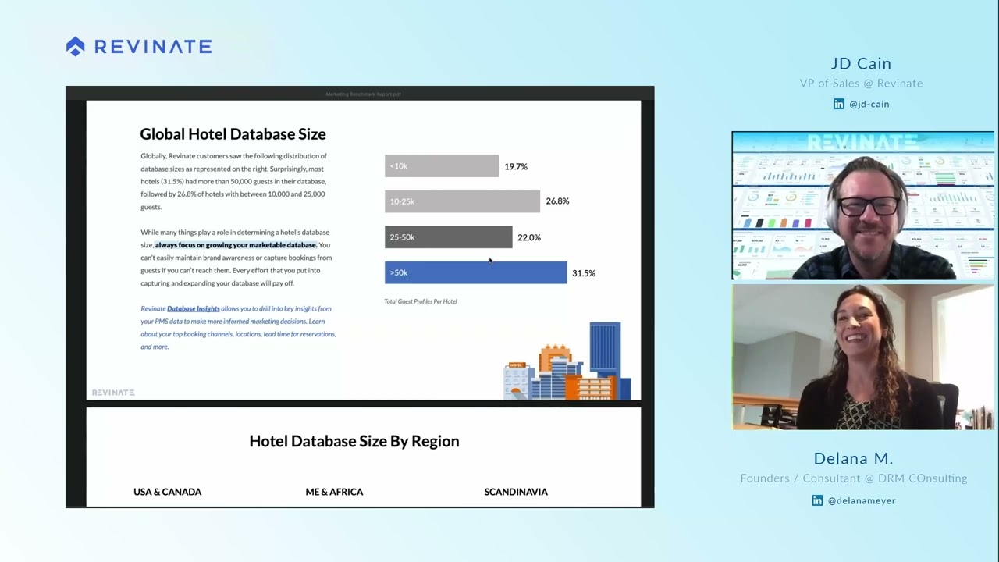Screen dimensions: 999x562
Task: Click the JD Cain webcam video
Action: [x=863, y=205]
